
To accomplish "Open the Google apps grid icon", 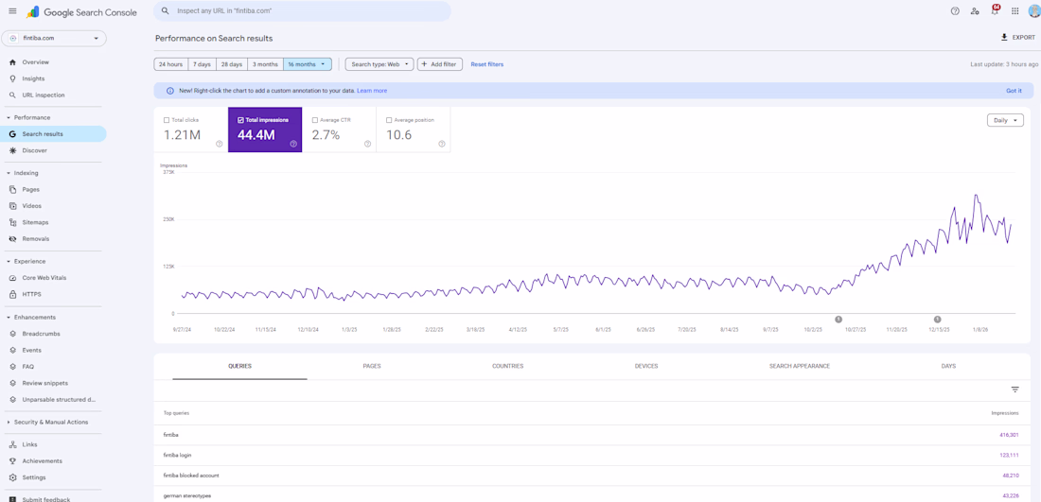I will (1015, 11).
